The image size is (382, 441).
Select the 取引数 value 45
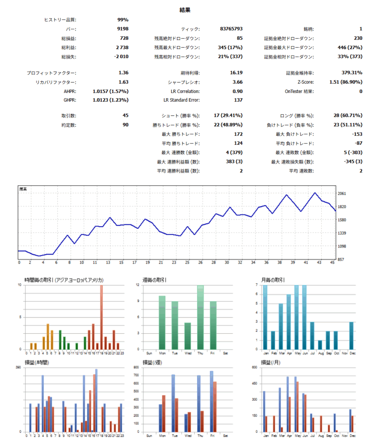click(125, 115)
